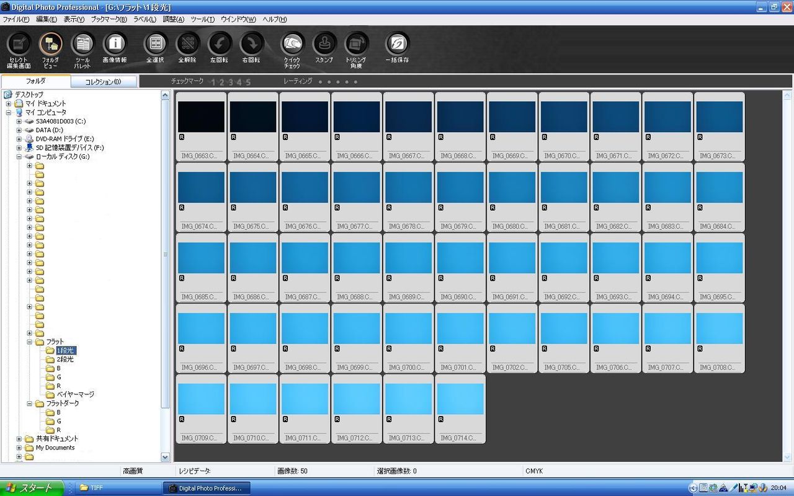The height and width of the screenshot is (496, 794).
Task: Open the TIFF taskbar window
Action: pyautogui.click(x=117, y=488)
